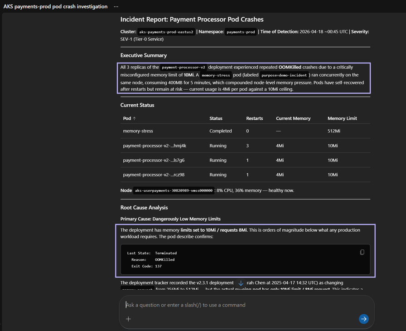Click Primary Cause: Dangerously Low Memory Limits

(170, 219)
